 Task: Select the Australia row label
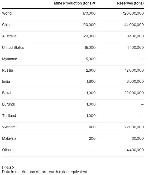tap(9, 36)
